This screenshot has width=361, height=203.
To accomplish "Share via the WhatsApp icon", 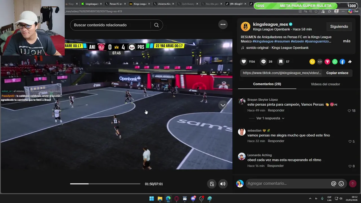I will pyautogui.click(x=335, y=62).
